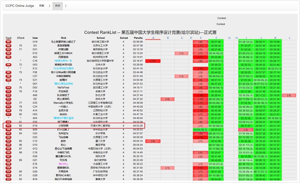Click the red rank badge 101
The width and height of the screenshot is (300, 183).
click(x=8, y=42)
